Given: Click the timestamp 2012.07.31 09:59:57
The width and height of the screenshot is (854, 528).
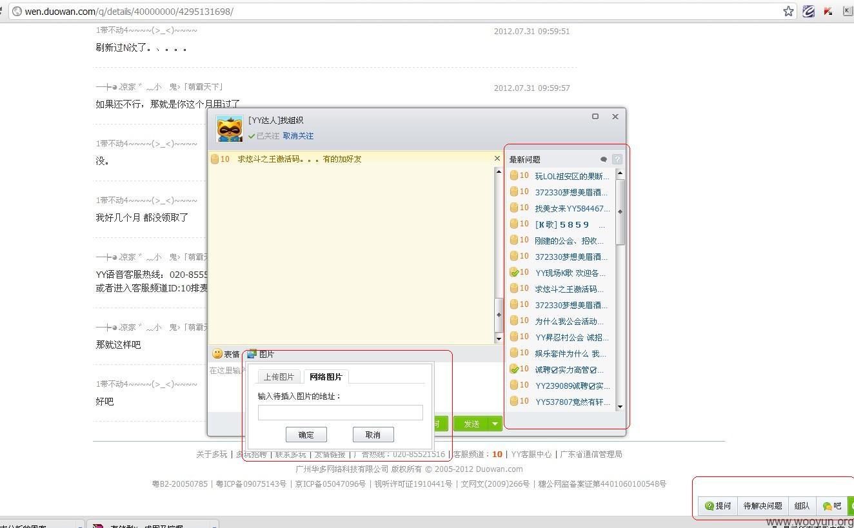Looking at the screenshot, I should (x=531, y=88).
